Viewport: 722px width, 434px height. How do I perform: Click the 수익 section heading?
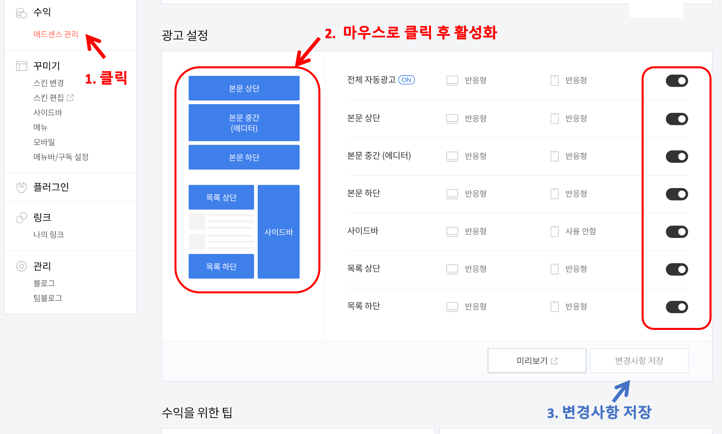click(x=42, y=12)
